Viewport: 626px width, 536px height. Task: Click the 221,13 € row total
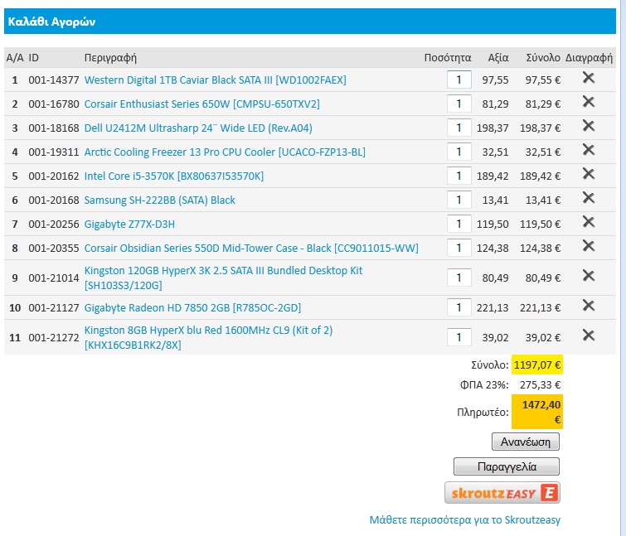click(x=540, y=308)
